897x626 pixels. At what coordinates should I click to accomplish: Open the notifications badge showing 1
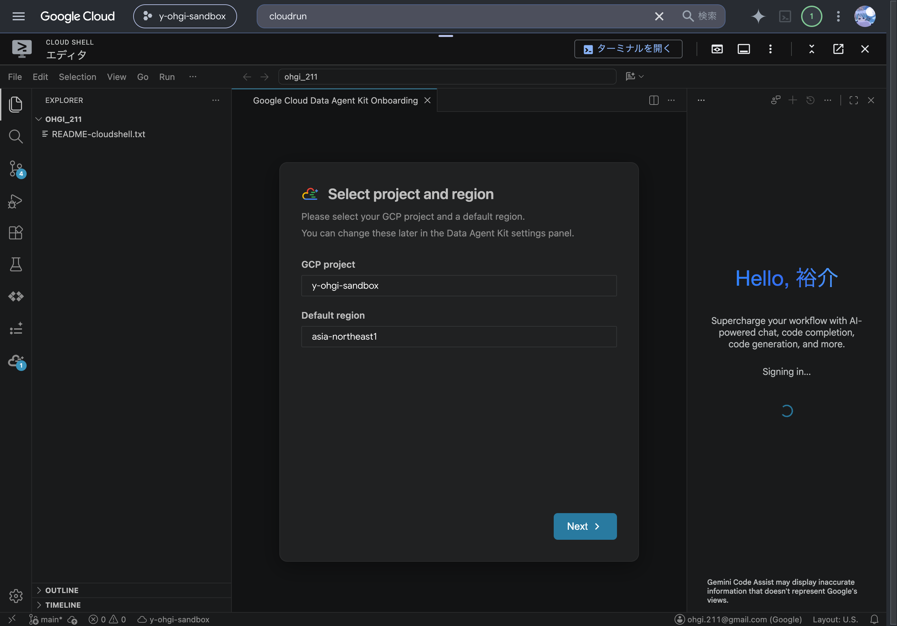pos(812,16)
